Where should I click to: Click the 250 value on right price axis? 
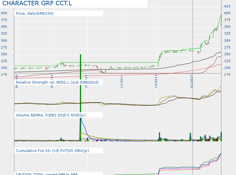[x=227, y=54]
